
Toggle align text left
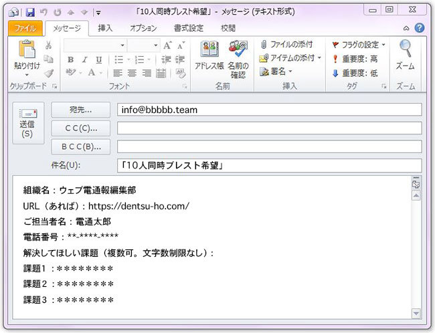point(118,73)
